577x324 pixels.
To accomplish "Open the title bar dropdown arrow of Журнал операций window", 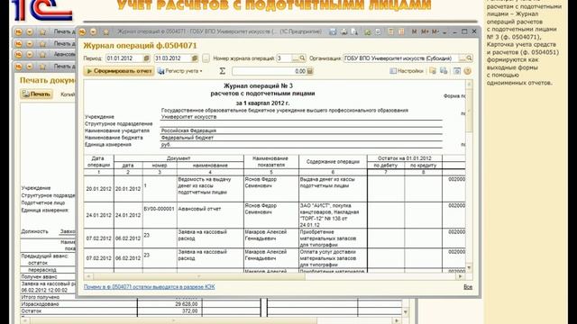I will pos(94,32).
